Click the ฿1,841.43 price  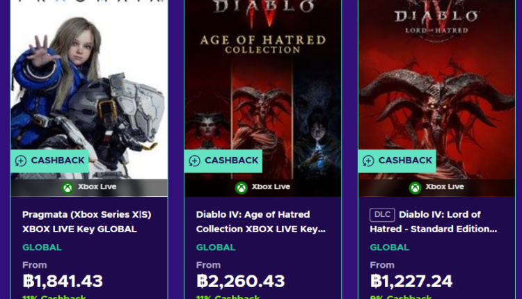(x=63, y=281)
